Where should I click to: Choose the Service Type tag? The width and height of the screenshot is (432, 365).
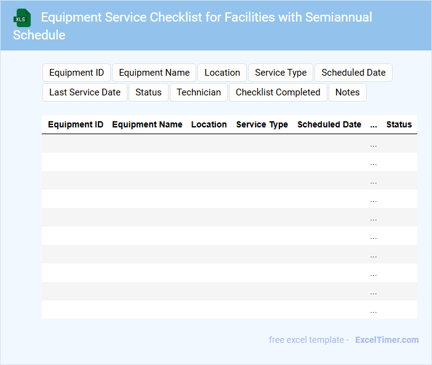click(x=281, y=73)
